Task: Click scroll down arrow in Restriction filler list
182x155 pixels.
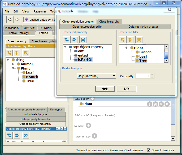Action: (x=166, y=61)
